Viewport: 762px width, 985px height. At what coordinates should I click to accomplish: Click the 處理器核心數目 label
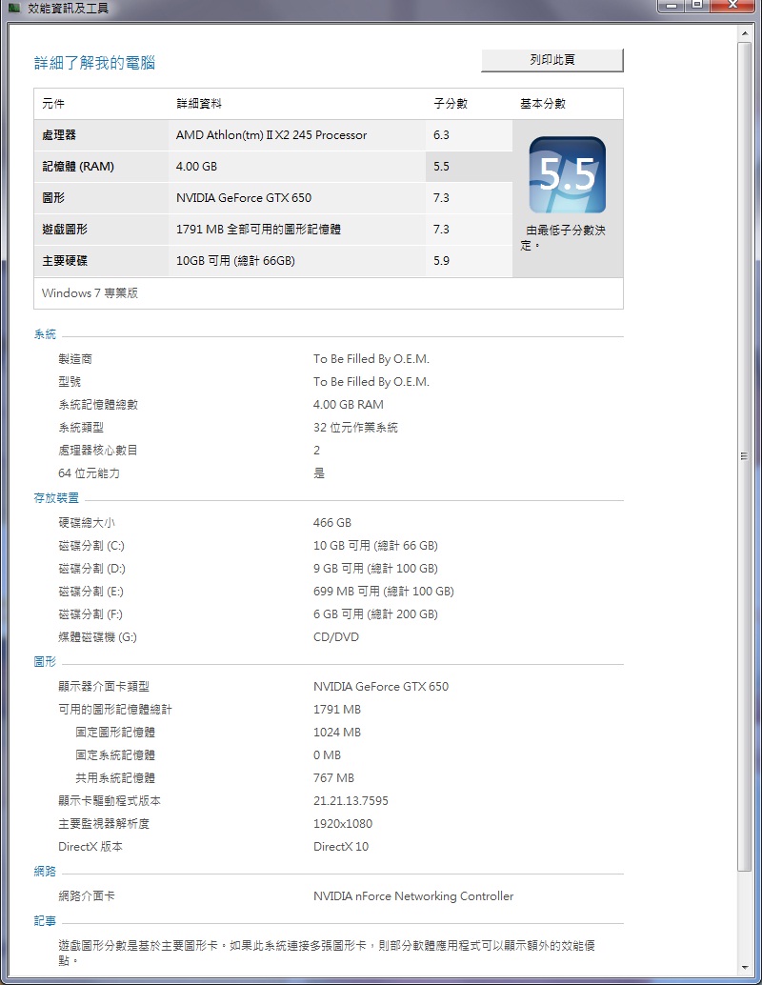(98, 451)
